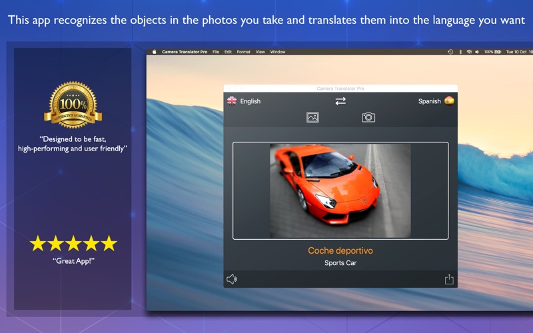Choose the English source language
Viewport: 533px width, 333px height.
point(251,101)
